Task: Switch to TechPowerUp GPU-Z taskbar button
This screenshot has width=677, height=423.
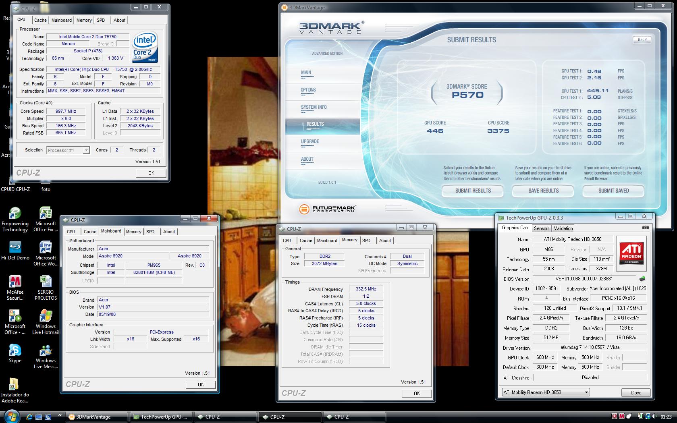Action: [162, 417]
